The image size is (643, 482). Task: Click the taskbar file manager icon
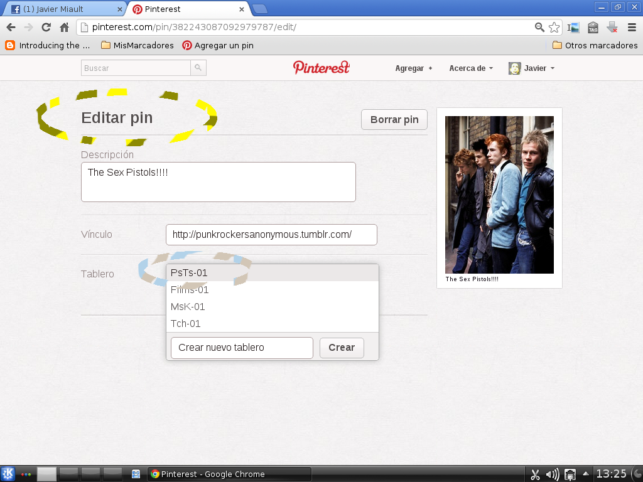136,474
